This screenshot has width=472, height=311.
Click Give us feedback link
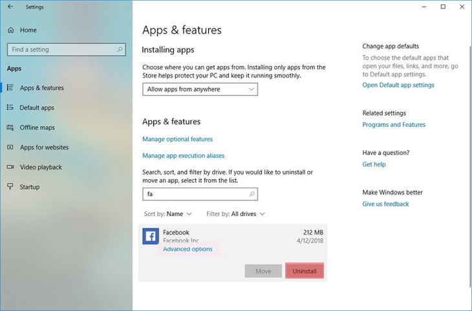pos(385,204)
